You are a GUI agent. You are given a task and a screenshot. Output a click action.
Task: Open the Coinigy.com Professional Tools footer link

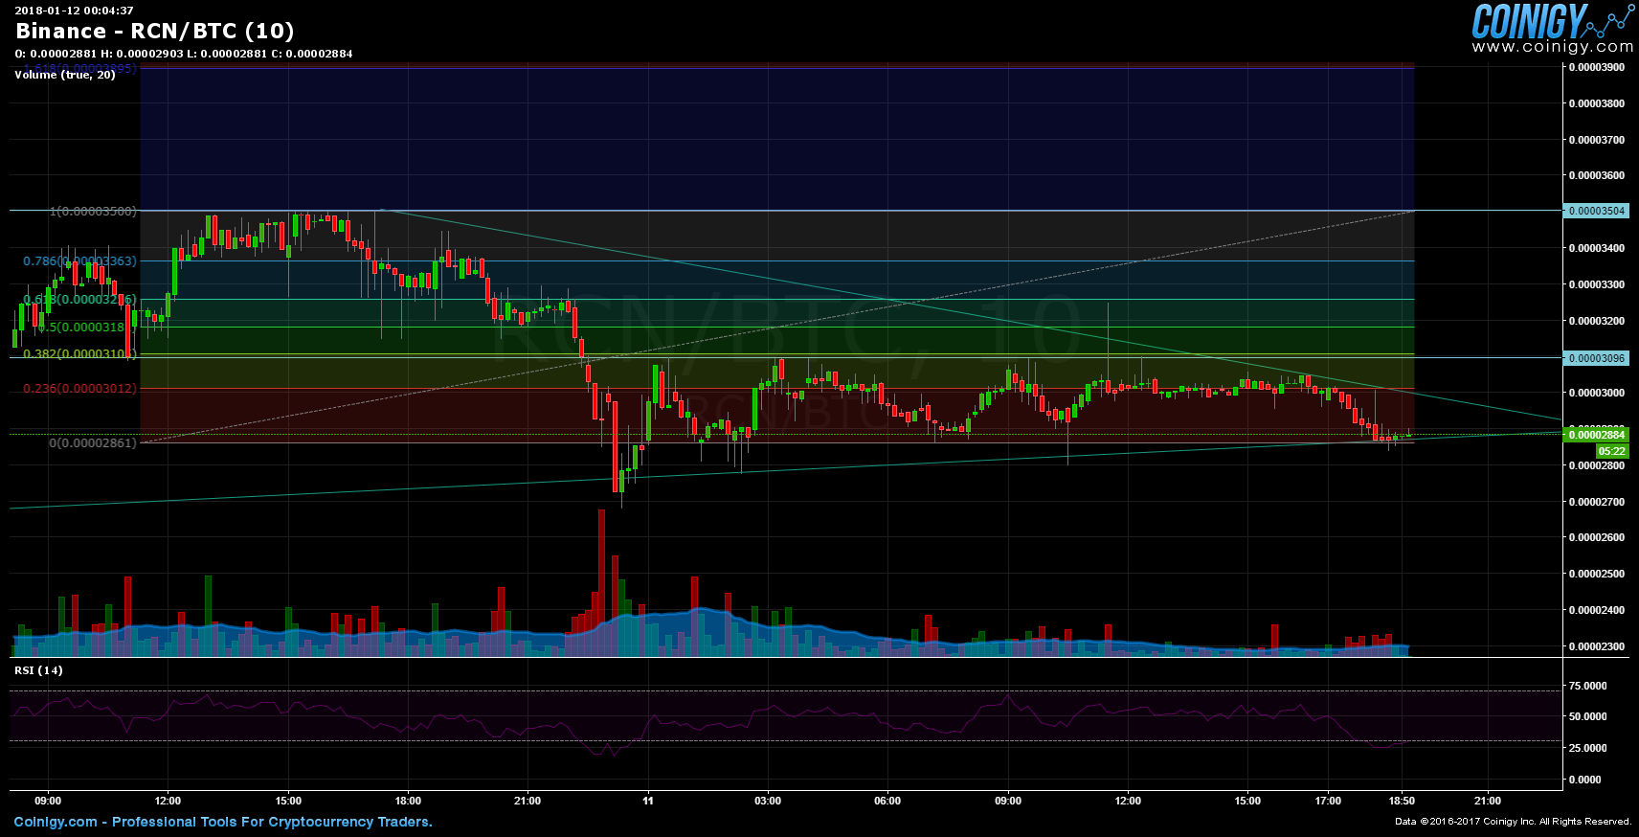point(223,822)
